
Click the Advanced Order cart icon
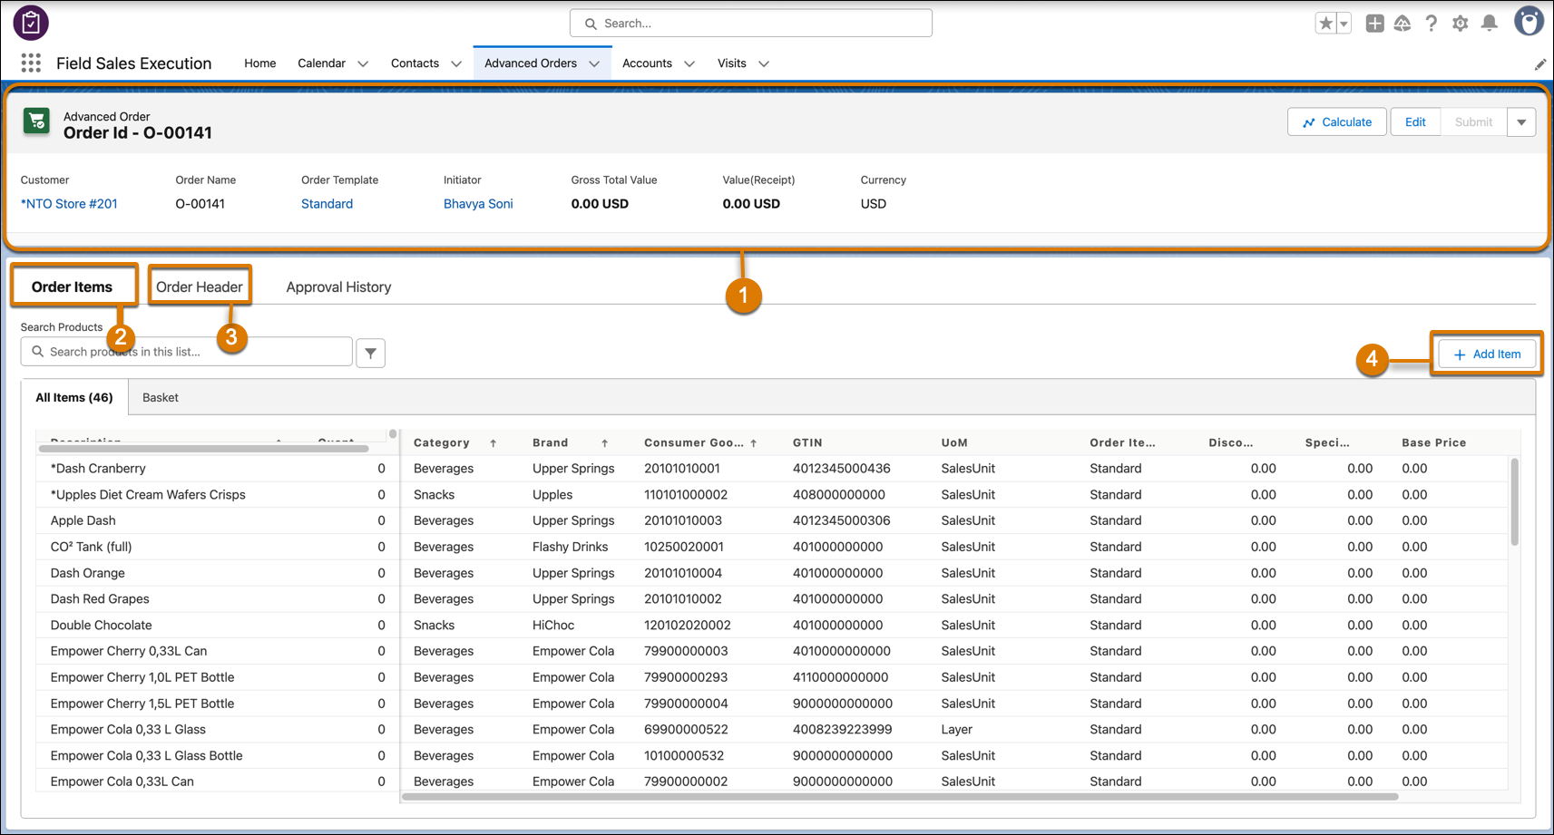36,121
